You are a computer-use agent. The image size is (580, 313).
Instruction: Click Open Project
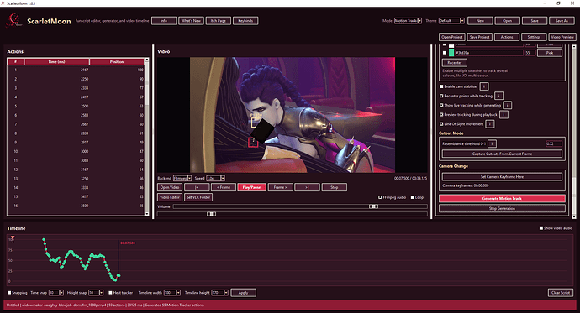pos(452,37)
